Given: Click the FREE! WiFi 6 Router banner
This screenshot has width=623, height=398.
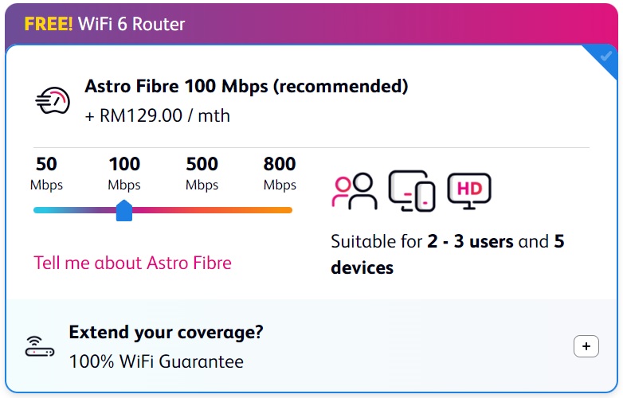Looking at the screenshot, I should [105, 24].
